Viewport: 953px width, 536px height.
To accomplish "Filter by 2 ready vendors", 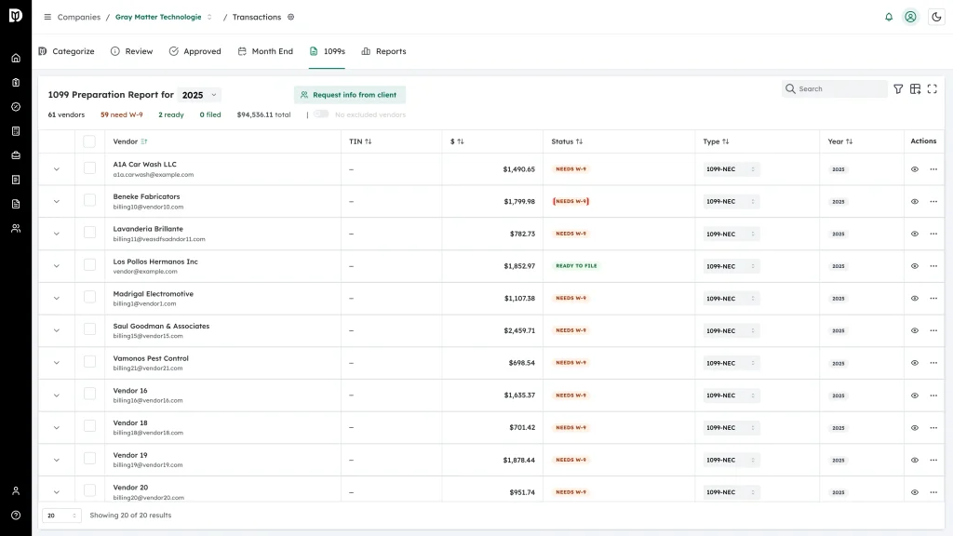I will pos(171,114).
